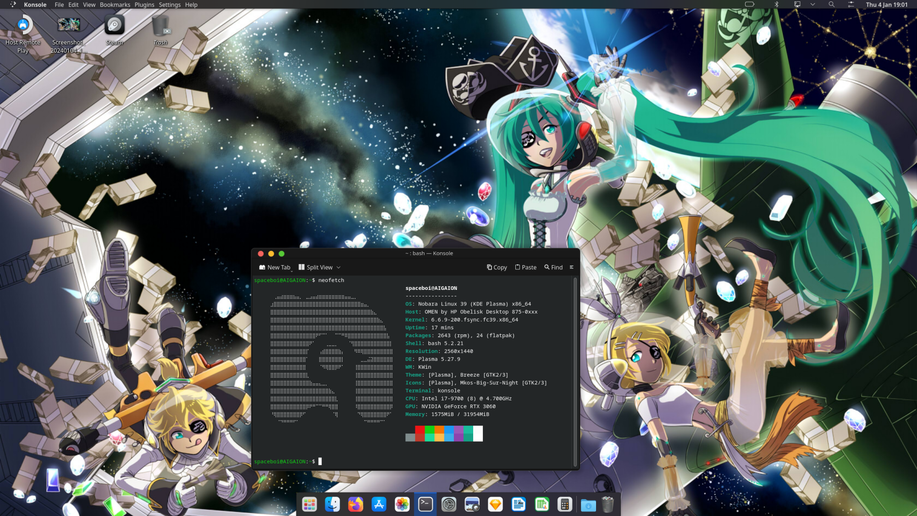Open the File menu
Viewport: 917px width, 516px height.
(59, 5)
